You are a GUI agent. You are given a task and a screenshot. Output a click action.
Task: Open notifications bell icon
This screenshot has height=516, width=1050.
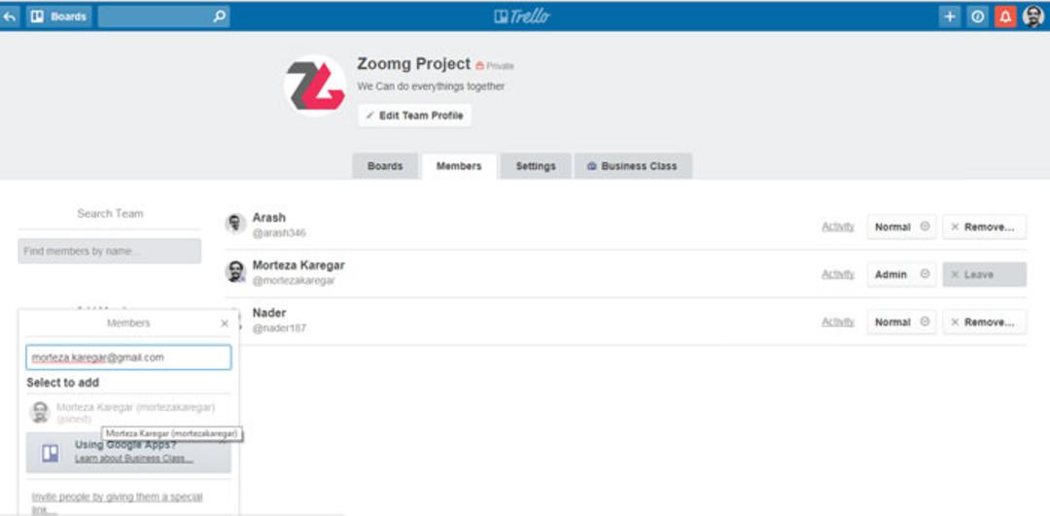(x=1006, y=17)
